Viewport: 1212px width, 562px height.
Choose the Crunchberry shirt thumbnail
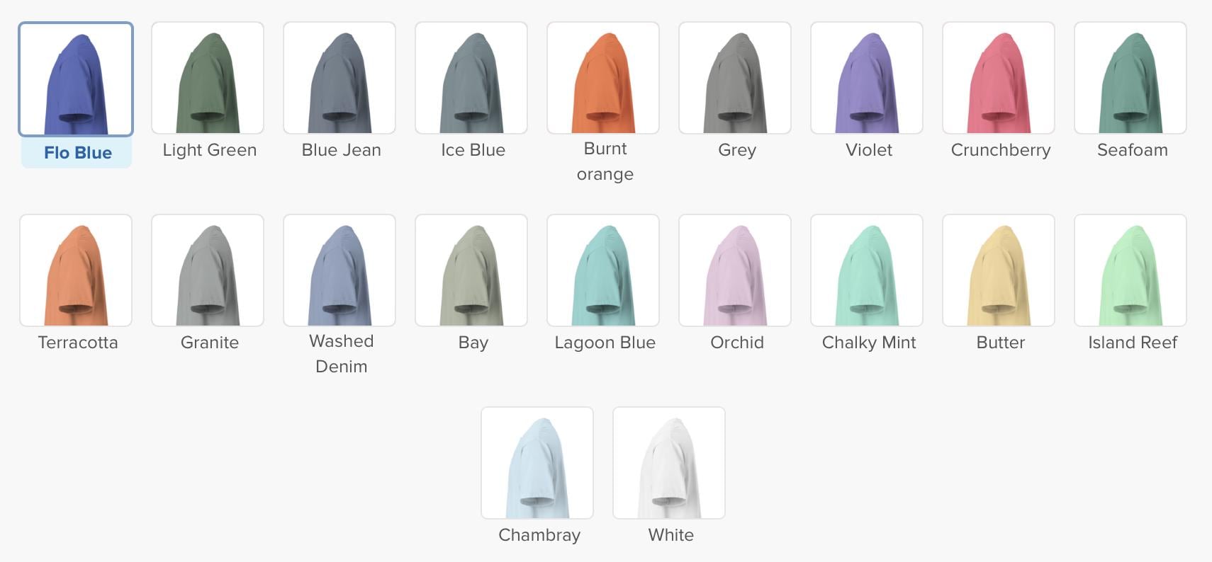[x=999, y=78]
